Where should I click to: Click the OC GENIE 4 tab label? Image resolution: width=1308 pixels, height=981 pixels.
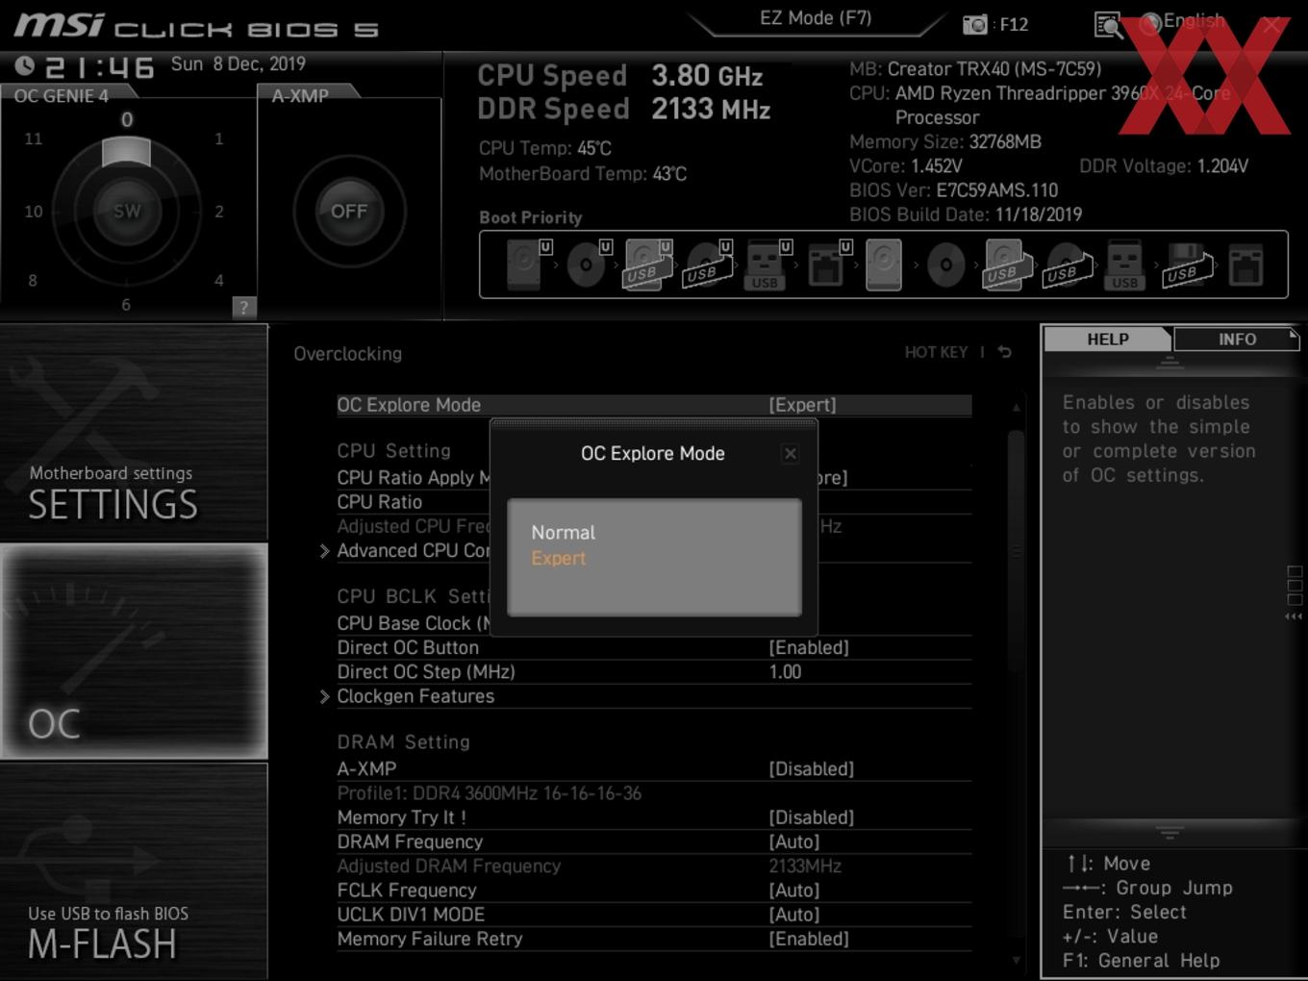[62, 95]
